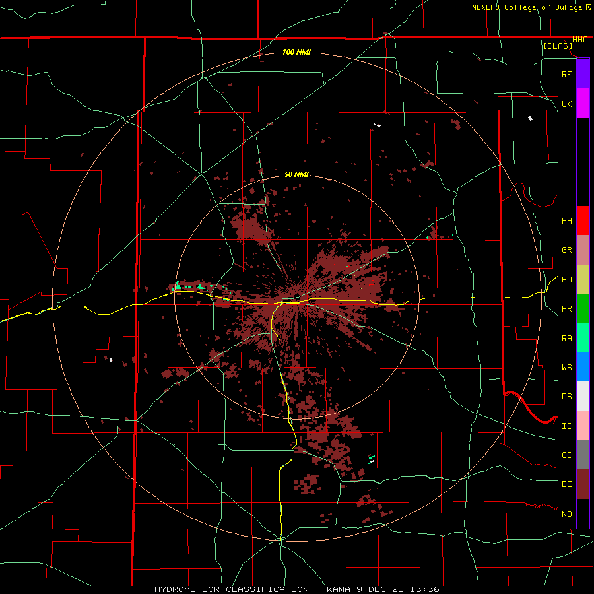Screen dimensions: 594x594
Task: Select the DS white legend swatch
Action: click(583, 396)
